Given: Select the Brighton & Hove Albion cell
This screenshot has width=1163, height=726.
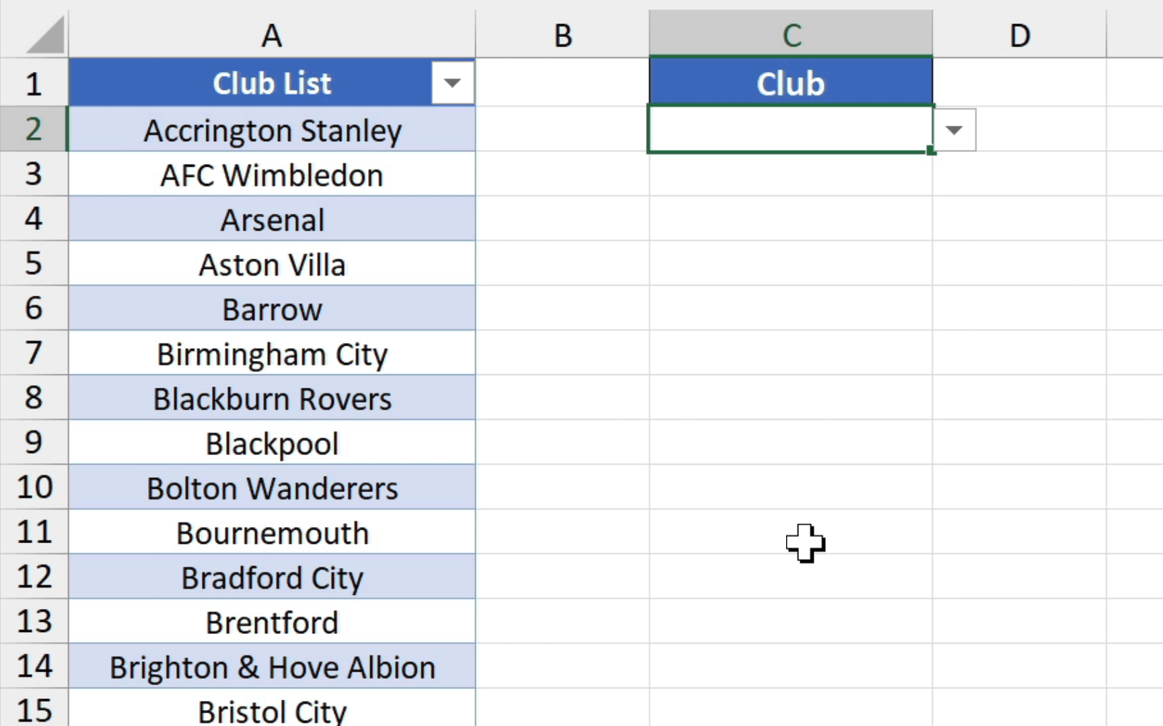Looking at the screenshot, I should 272,667.
